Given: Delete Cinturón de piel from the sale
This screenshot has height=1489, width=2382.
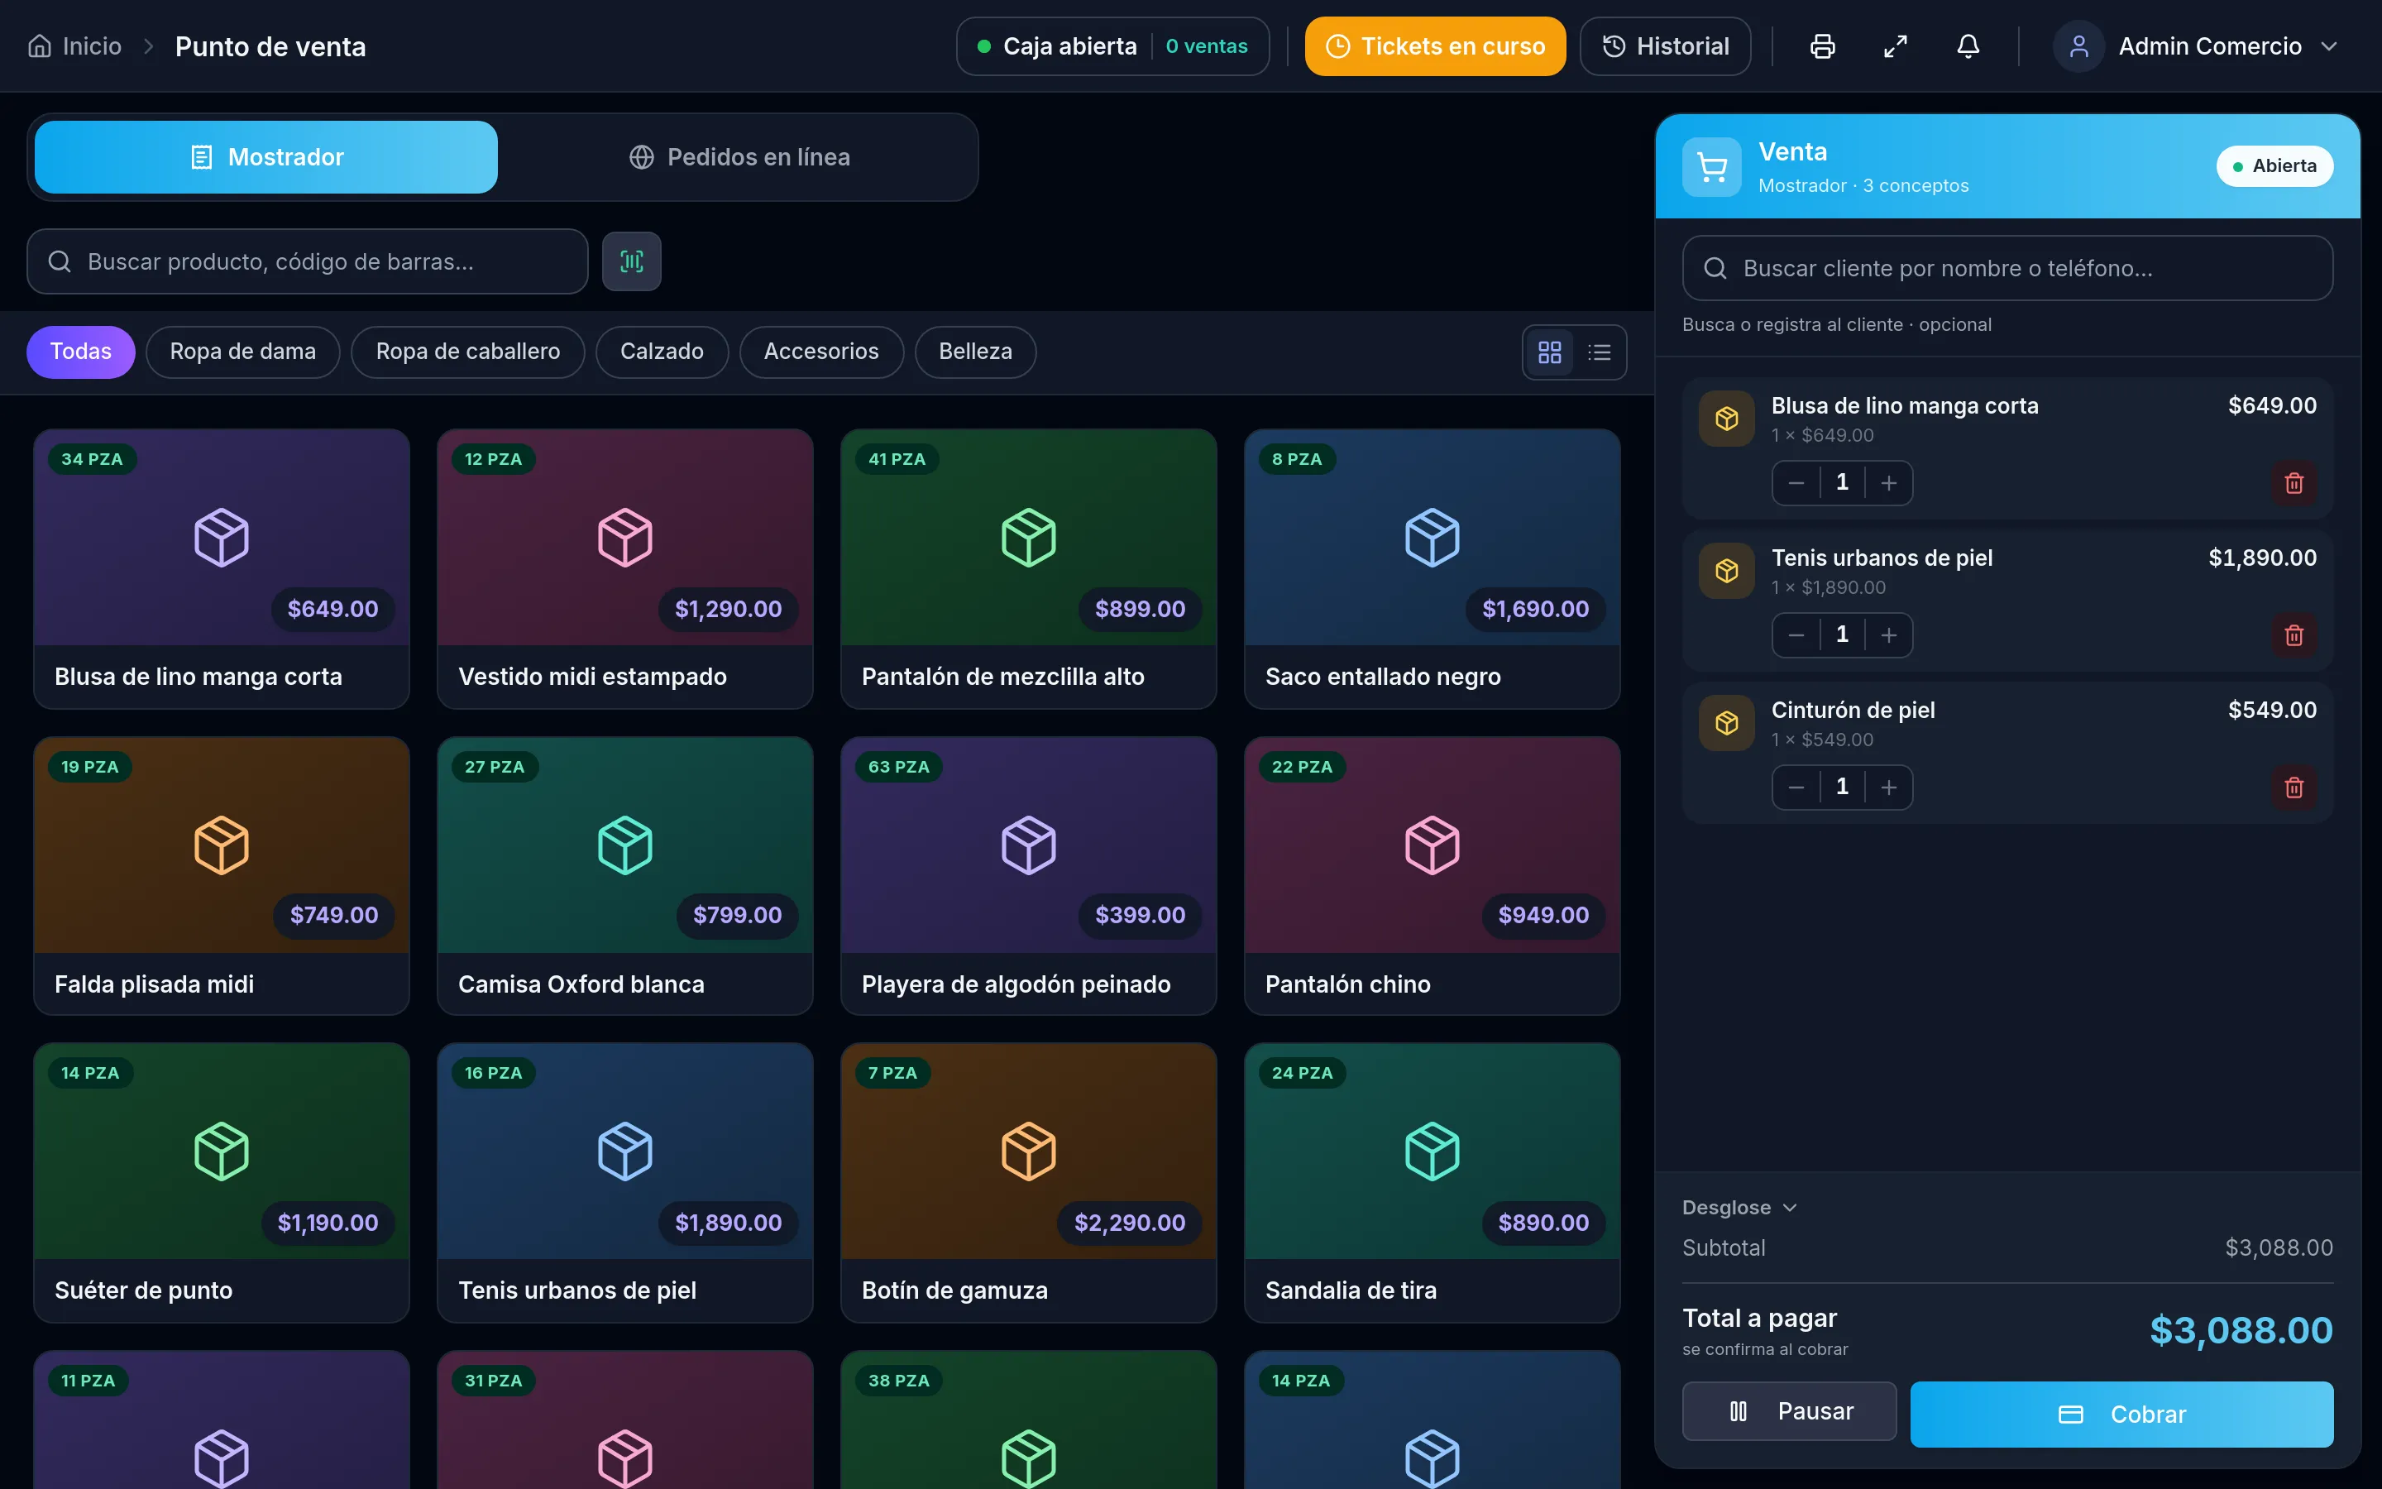Looking at the screenshot, I should pyautogui.click(x=2294, y=787).
